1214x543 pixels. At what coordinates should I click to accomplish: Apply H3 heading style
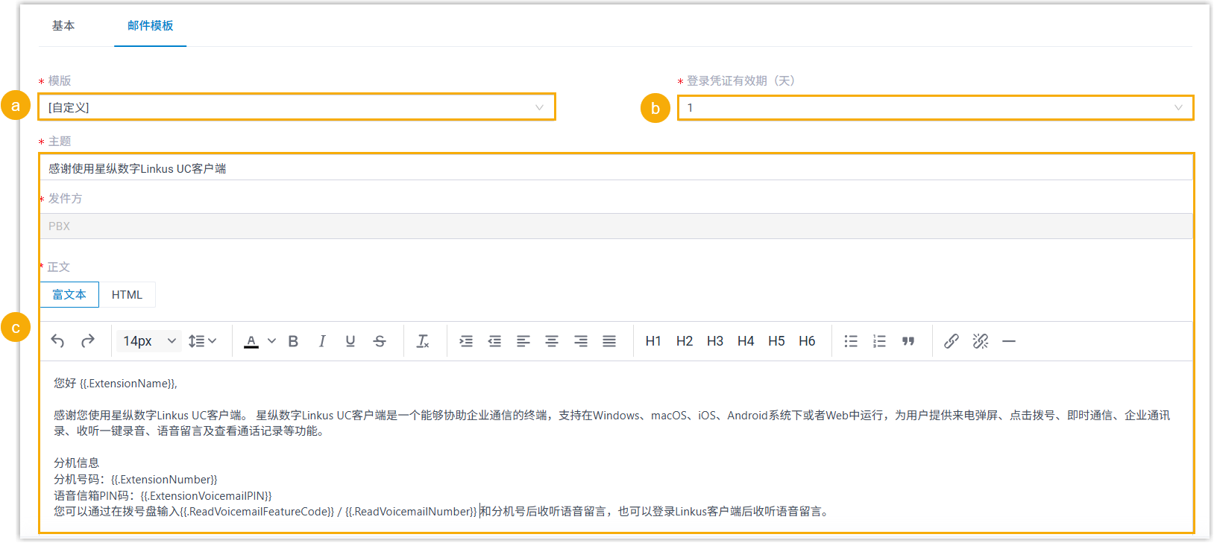[x=714, y=341]
